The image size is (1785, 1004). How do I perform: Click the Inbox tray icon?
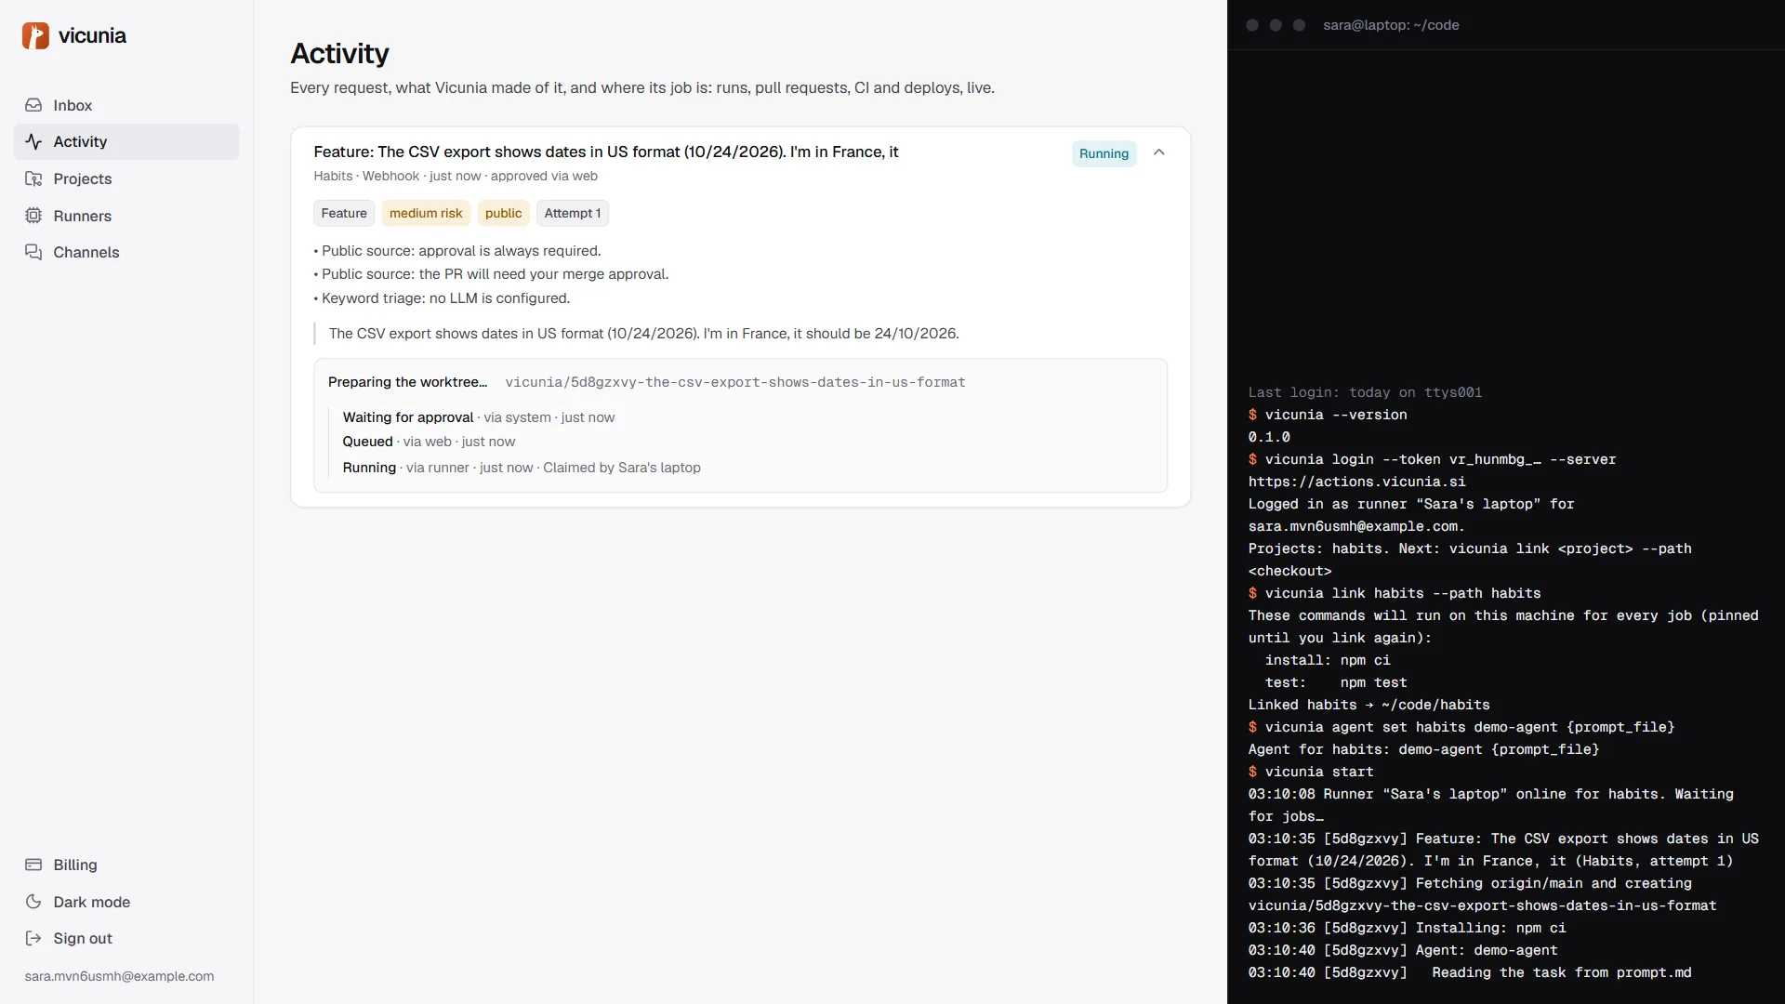tap(33, 105)
